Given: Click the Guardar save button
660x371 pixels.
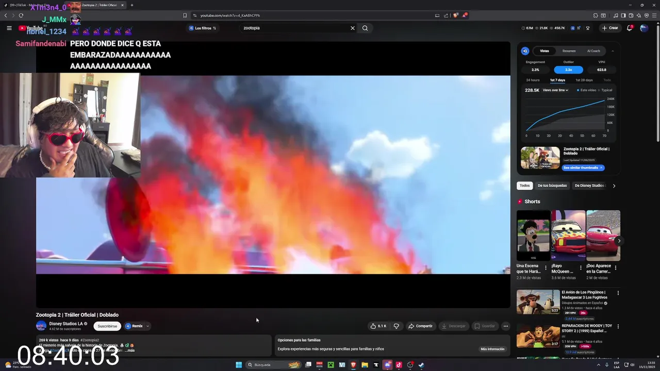Looking at the screenshot, I should 485,326.
